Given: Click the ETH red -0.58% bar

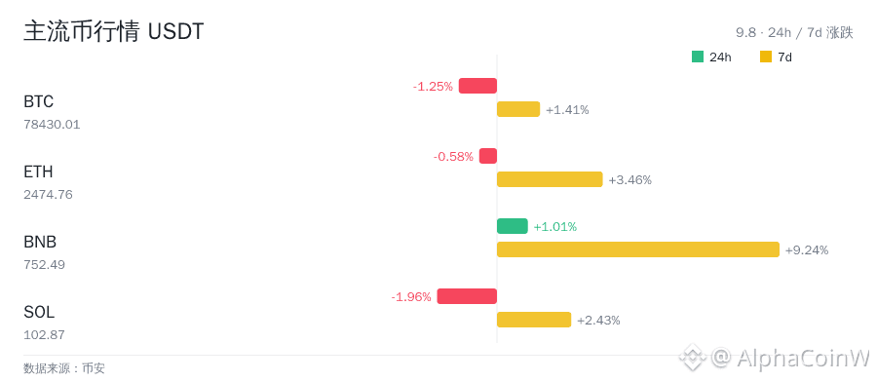Looking at the screenshot, I should click(x=488, y=156).
